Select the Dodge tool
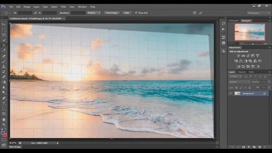 [4, 93]
